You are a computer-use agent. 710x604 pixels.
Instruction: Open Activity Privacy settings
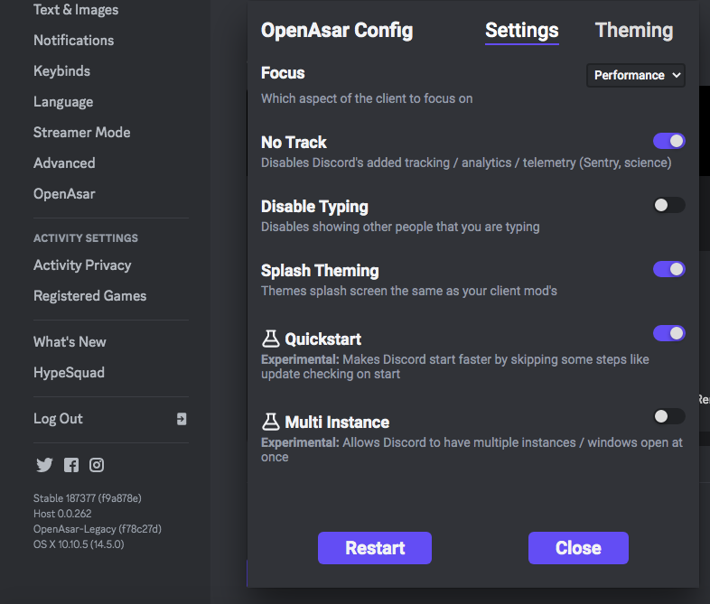pos(82,265)
